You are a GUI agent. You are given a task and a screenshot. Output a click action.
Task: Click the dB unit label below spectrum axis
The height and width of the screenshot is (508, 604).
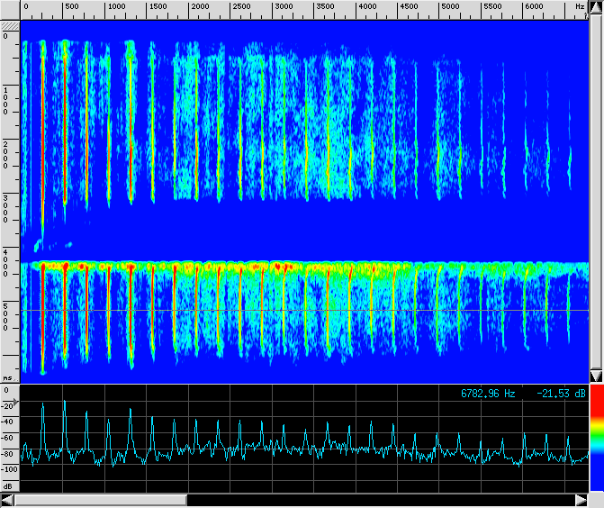[8, 485]
